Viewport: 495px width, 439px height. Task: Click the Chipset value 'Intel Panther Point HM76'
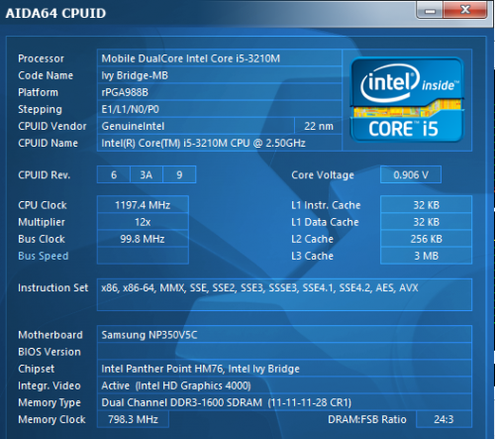coord(284,369)
